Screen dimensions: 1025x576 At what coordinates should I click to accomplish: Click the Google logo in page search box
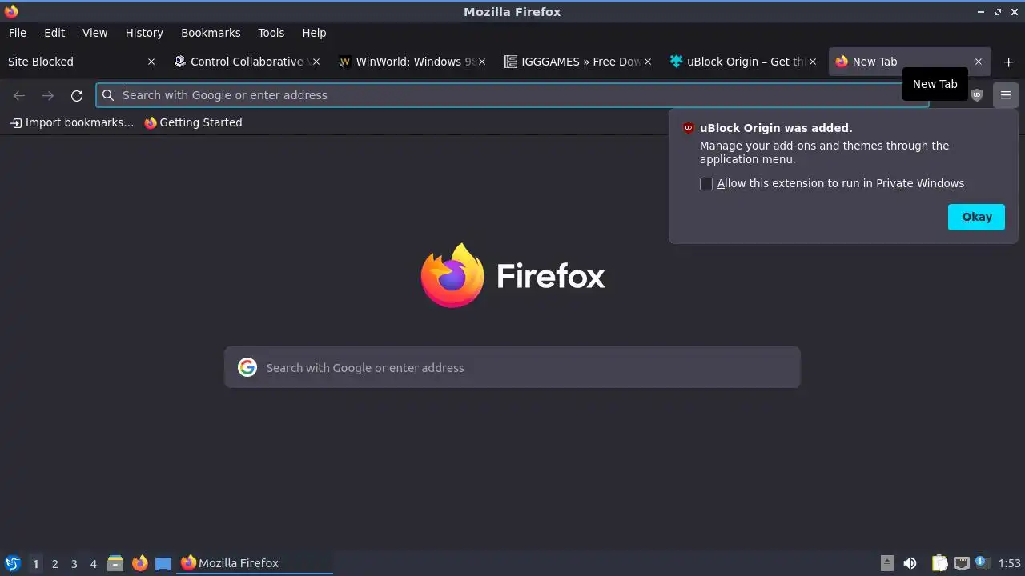(x=247, y=367)
